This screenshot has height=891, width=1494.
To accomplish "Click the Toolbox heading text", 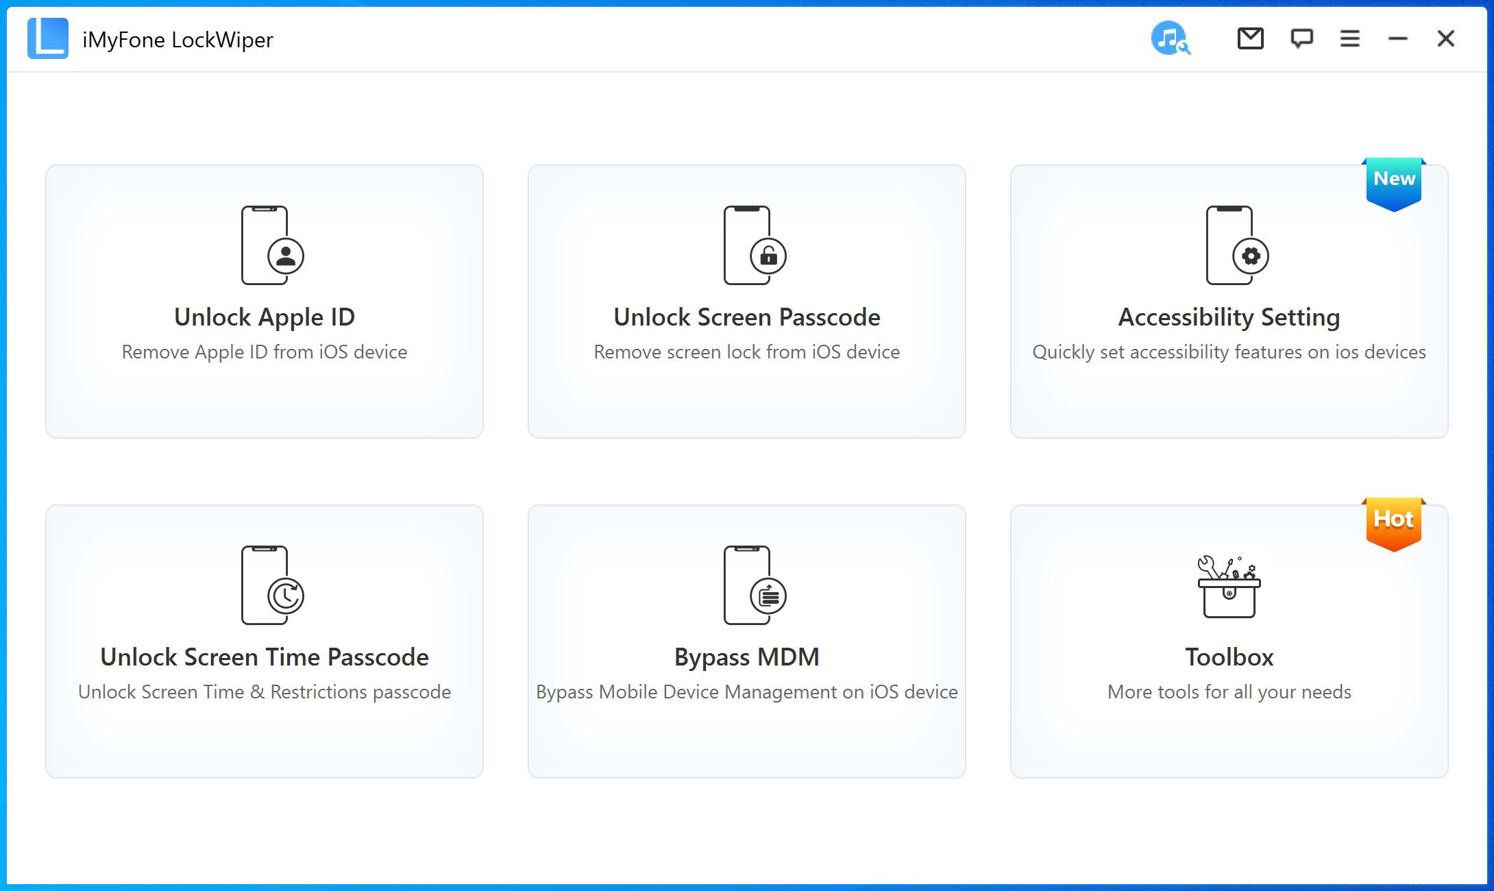I will [1229, 657].
